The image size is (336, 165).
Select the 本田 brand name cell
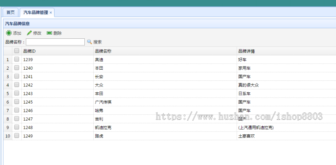(165, 68)
